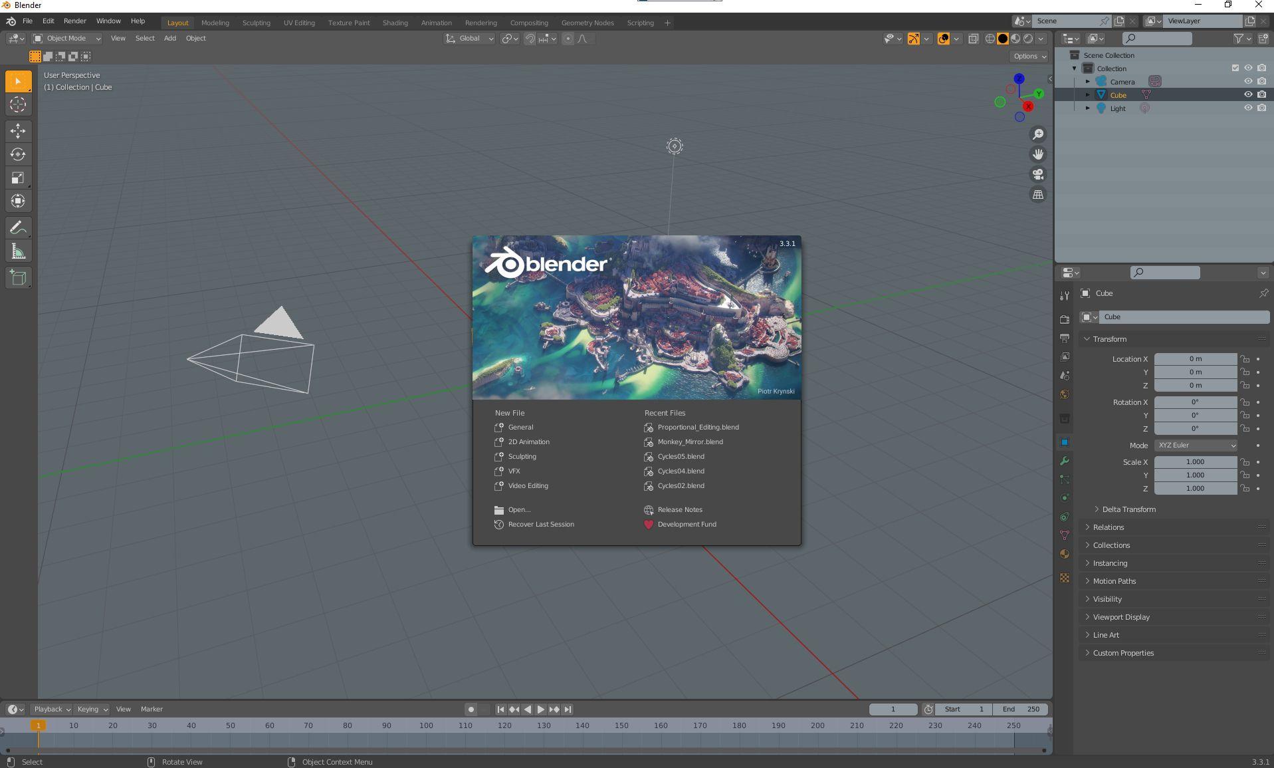Hide the Camera in the viewport
The image size is (1274, 768).
coord(1248,81)
